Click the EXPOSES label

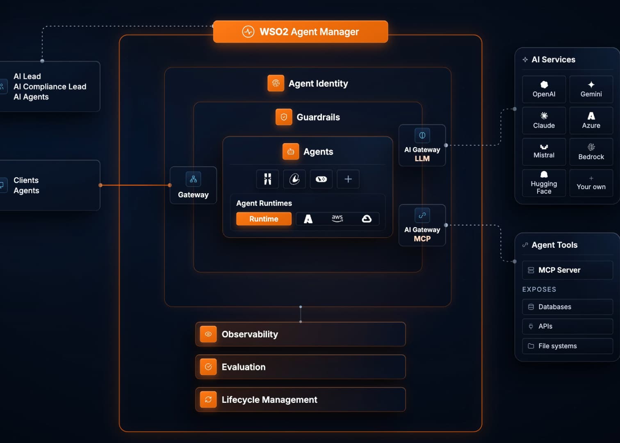[539, 290]
